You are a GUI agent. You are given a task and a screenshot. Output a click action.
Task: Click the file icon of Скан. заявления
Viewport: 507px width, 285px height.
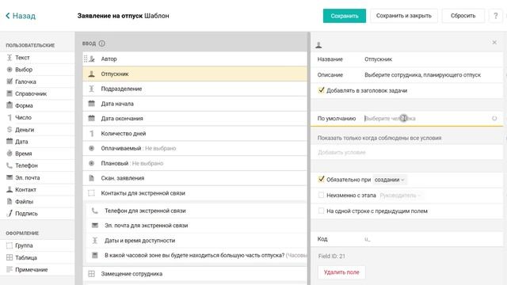pos(92,178)
